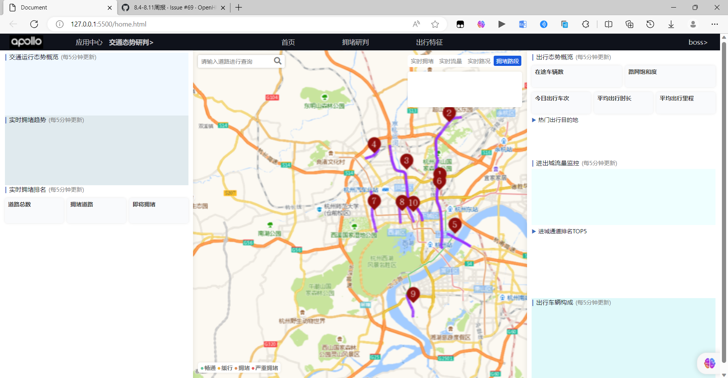728x378 pixels.
Task: Switch to the 拥堵研判 tab
Action: pos(355,42)
